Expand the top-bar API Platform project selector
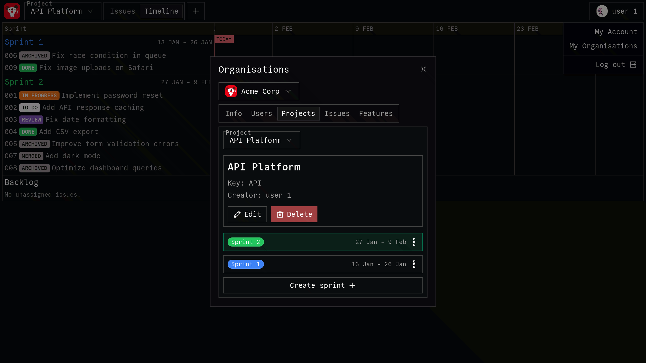Image resolution: width=646 pixels, height=363 pixels. tap(63, 11)
